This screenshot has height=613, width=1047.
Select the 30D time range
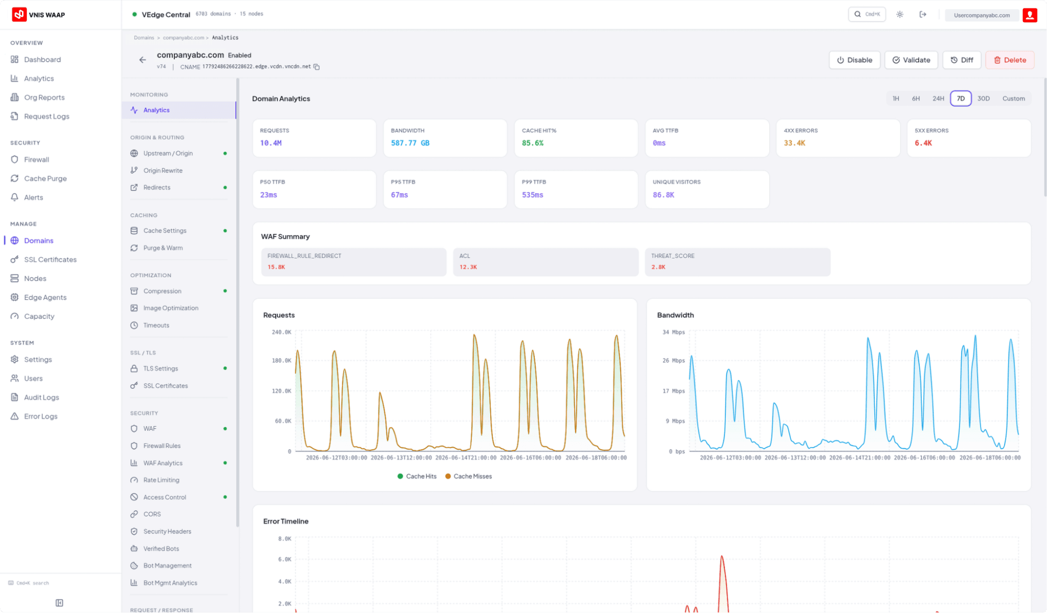coord(984,98)
